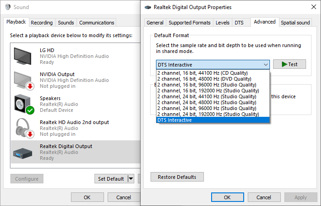Select Realtek HD Audio 2nd output entry
The height and width of the screenshot is (206, 321).
click(76, 128)
